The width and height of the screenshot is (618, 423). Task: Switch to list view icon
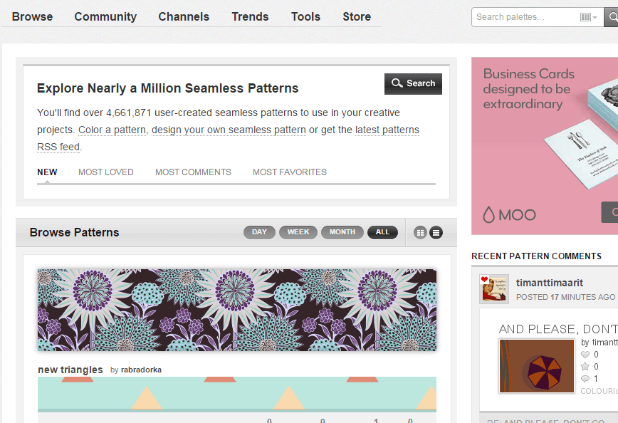click(x=436, y=233)
